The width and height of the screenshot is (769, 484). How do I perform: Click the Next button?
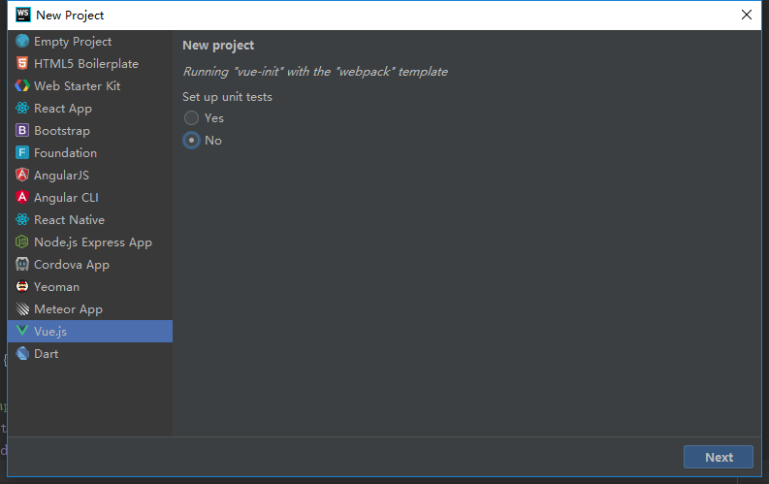pos(718,457)
